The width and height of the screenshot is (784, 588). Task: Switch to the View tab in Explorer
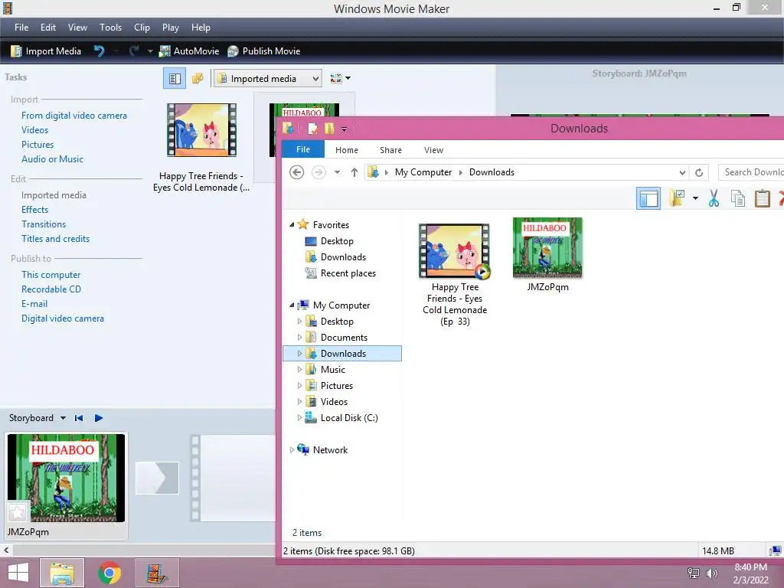[433, 150]
